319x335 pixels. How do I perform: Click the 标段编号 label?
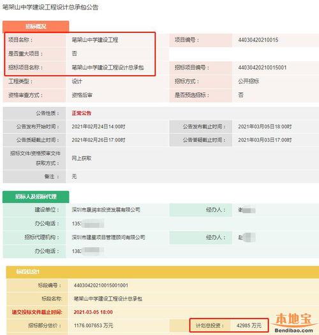(50, 285)
